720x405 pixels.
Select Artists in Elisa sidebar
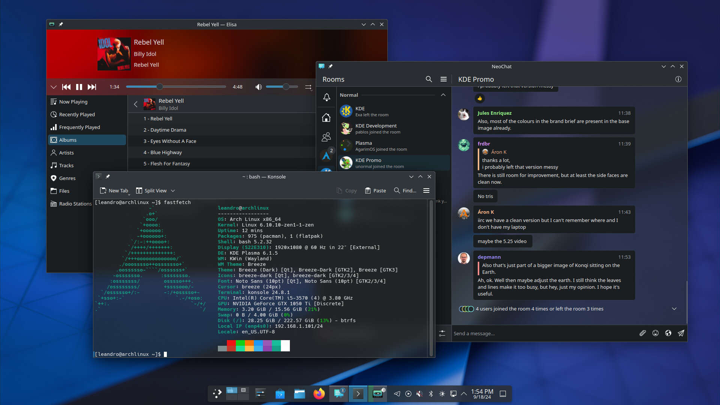87,153
